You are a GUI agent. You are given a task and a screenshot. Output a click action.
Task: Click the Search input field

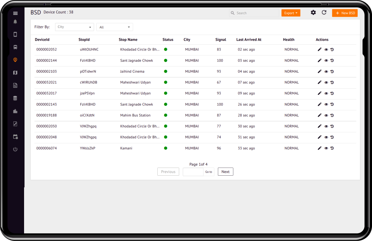[254, 13]
